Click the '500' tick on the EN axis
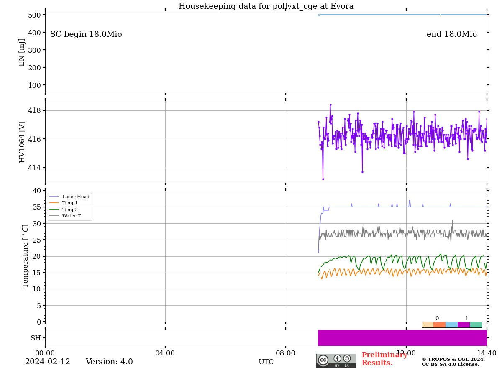Screen dimensions: 502x368 [35, 15]
